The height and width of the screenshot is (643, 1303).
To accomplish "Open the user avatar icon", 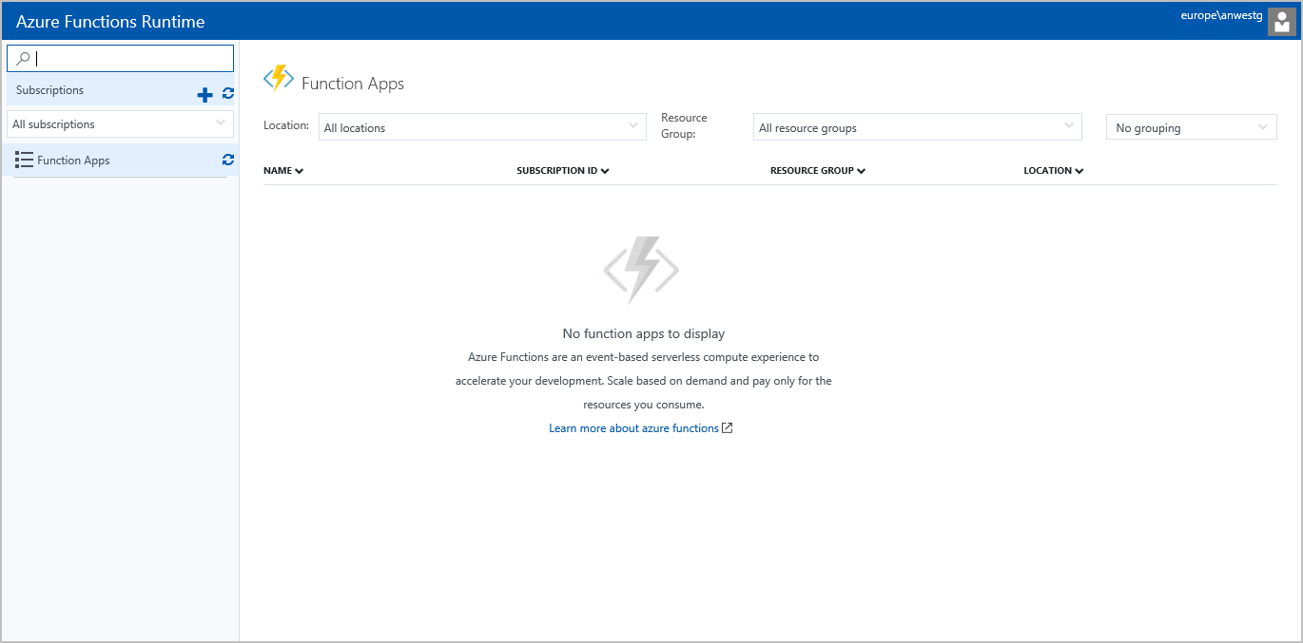I will click(1282, 22).
